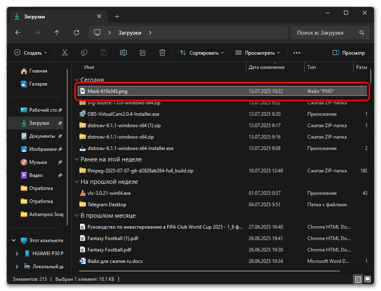The height and width of the screenshot is (291, 381).
Task: Collapse the Ранее на этой неделе group
Action: [77, 159]
